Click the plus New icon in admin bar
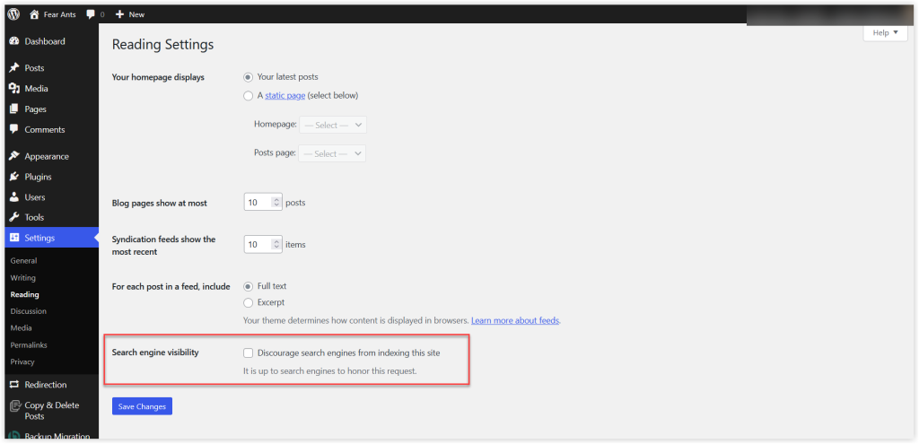 119,14
